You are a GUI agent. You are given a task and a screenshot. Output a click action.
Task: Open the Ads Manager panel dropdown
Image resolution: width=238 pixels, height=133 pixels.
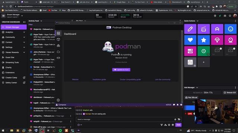point(197,88)
